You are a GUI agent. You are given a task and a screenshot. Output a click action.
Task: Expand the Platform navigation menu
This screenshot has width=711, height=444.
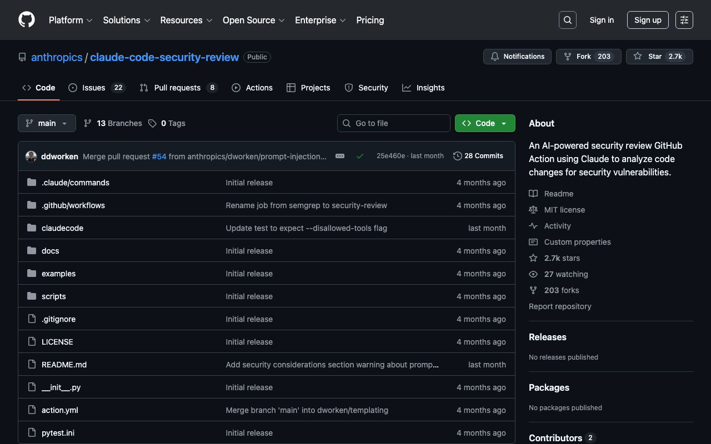(x=71, y=20)
